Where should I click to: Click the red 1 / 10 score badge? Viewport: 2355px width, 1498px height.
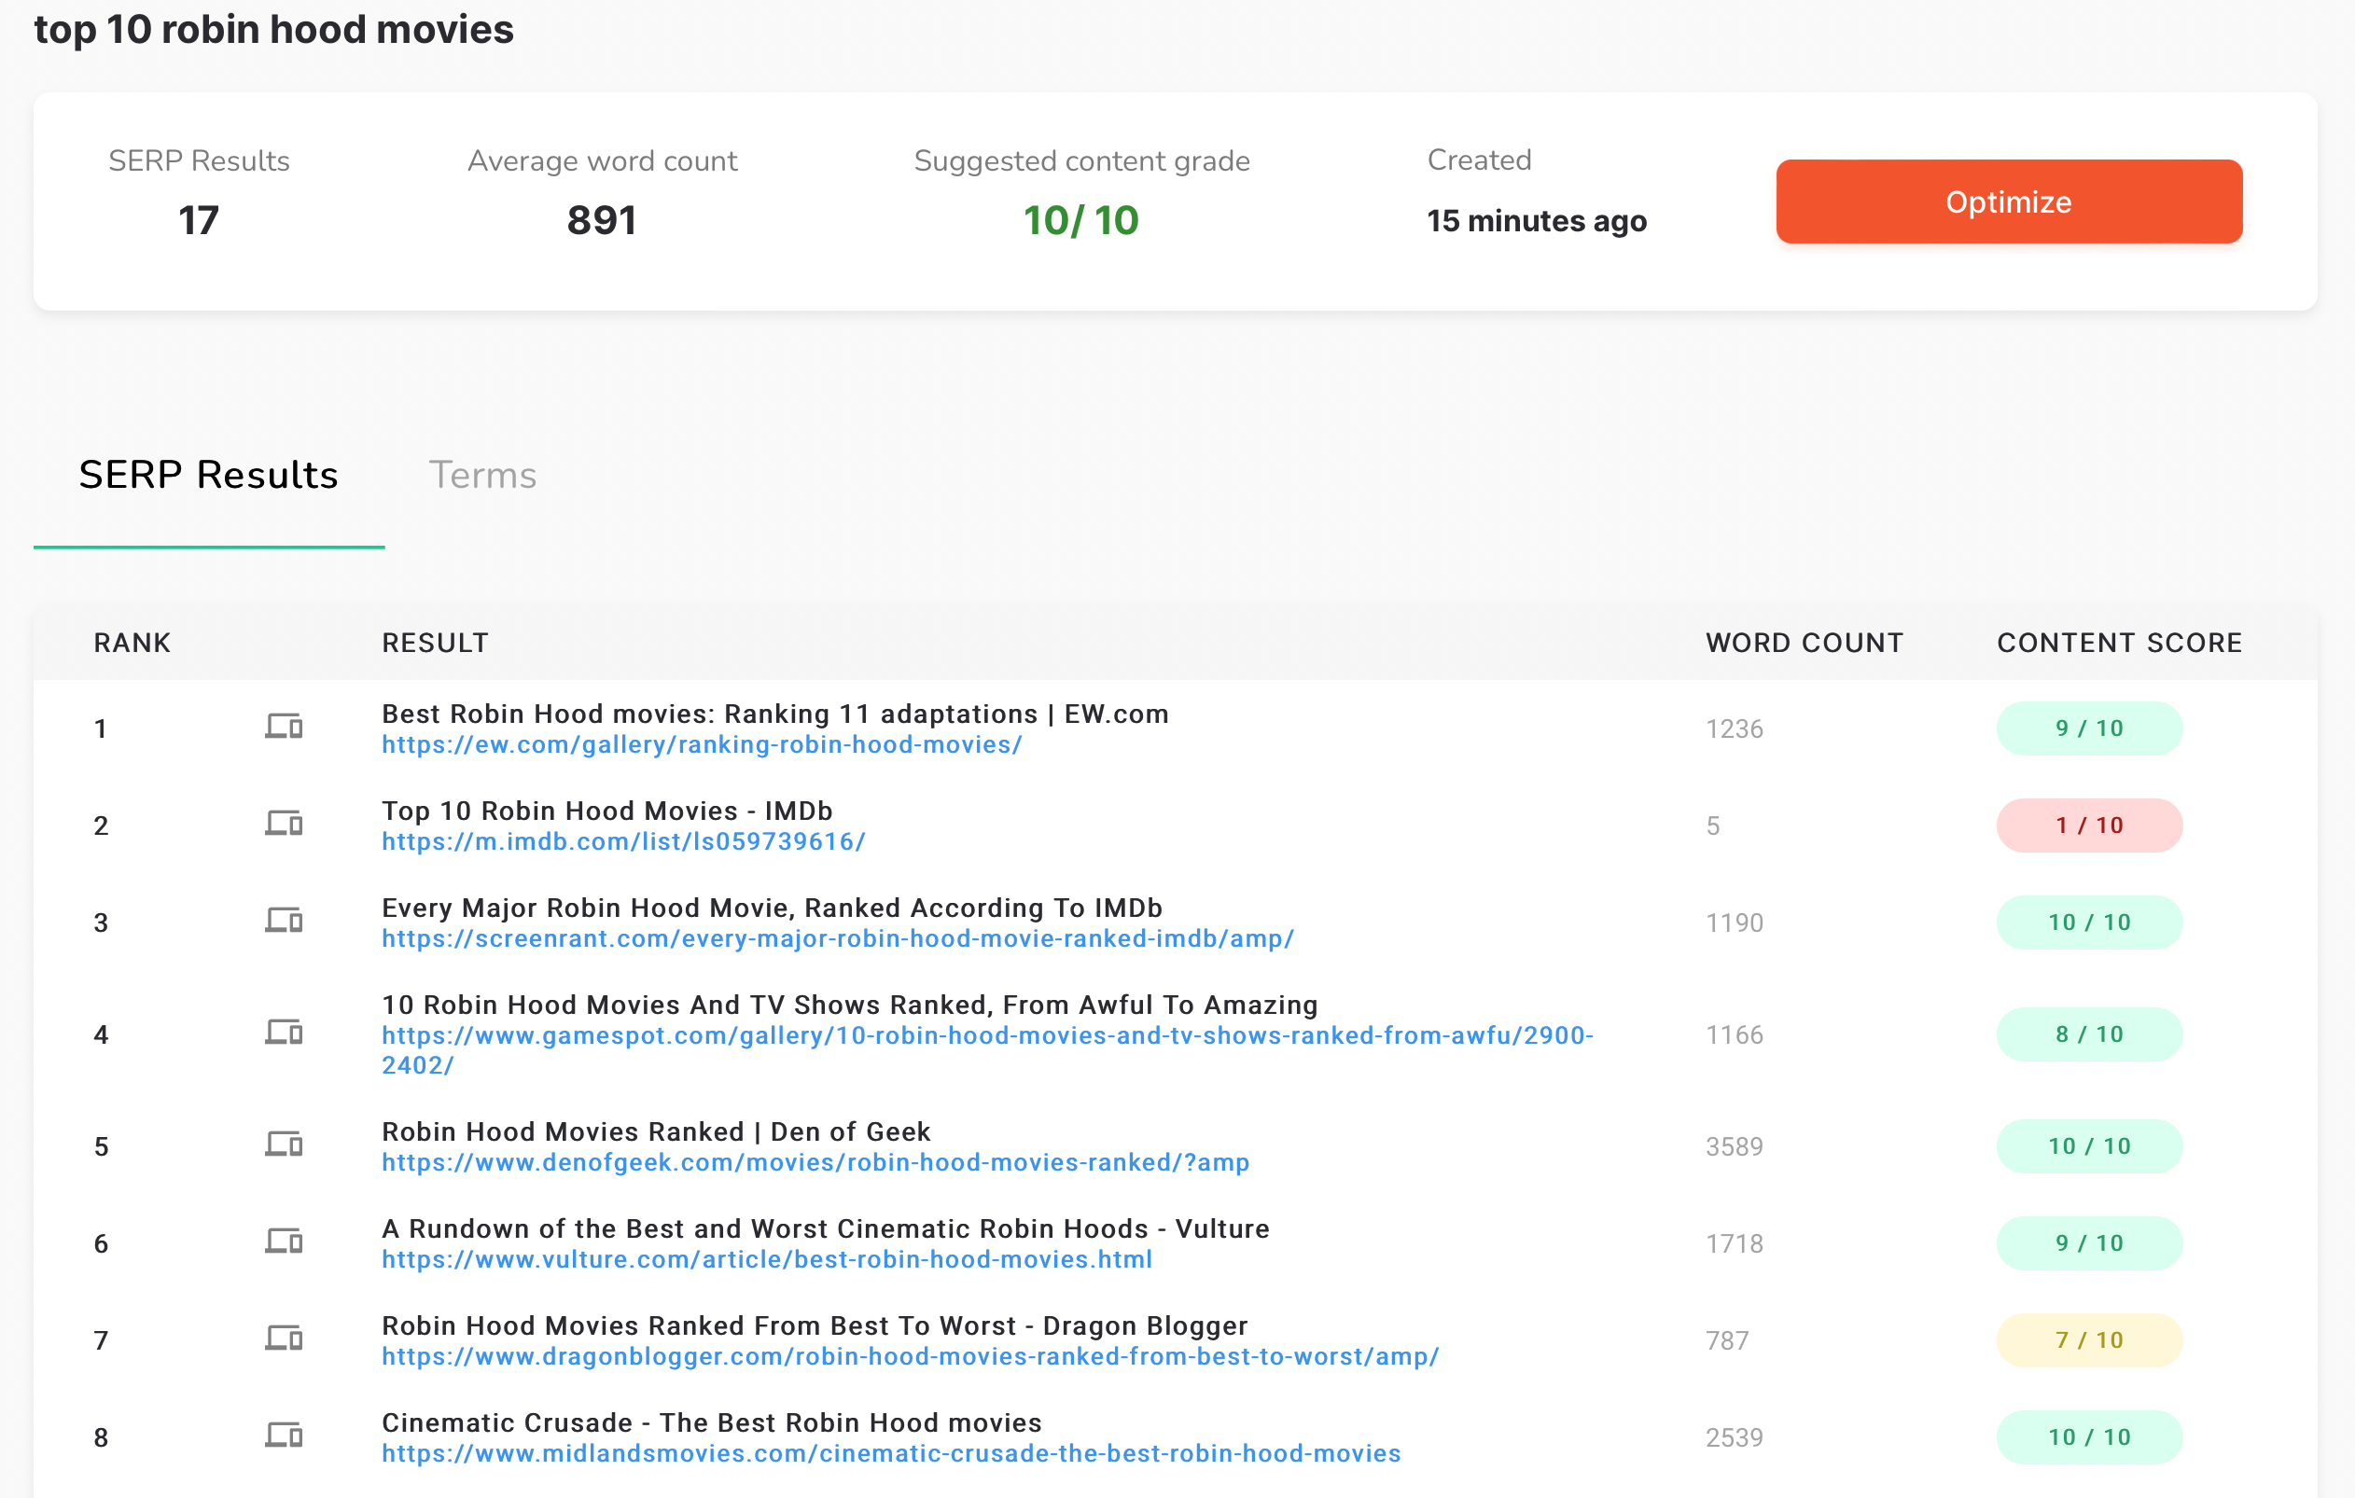click(2088, 825)
